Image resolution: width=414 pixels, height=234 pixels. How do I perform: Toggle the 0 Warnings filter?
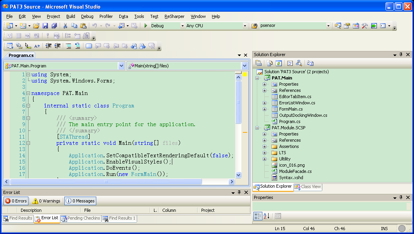[46, 201]
